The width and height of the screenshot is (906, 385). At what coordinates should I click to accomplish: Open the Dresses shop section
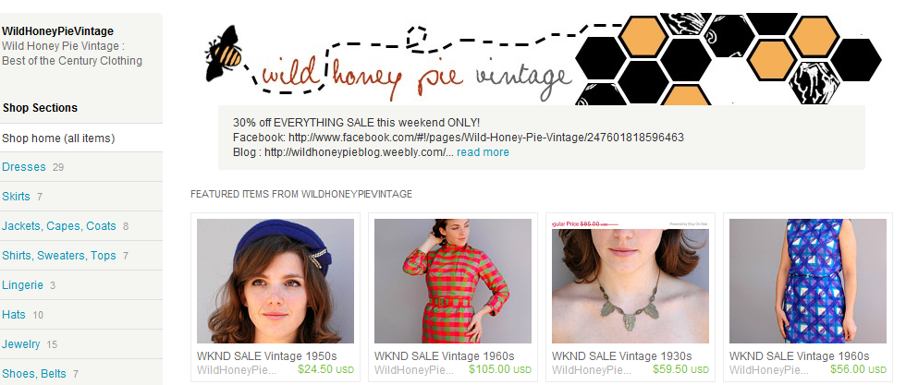tap(24, 167)
